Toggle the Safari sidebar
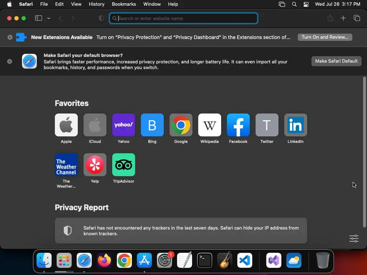Image resolution: width=367 pixels, height=275 pixels. (x=38, y=18)
